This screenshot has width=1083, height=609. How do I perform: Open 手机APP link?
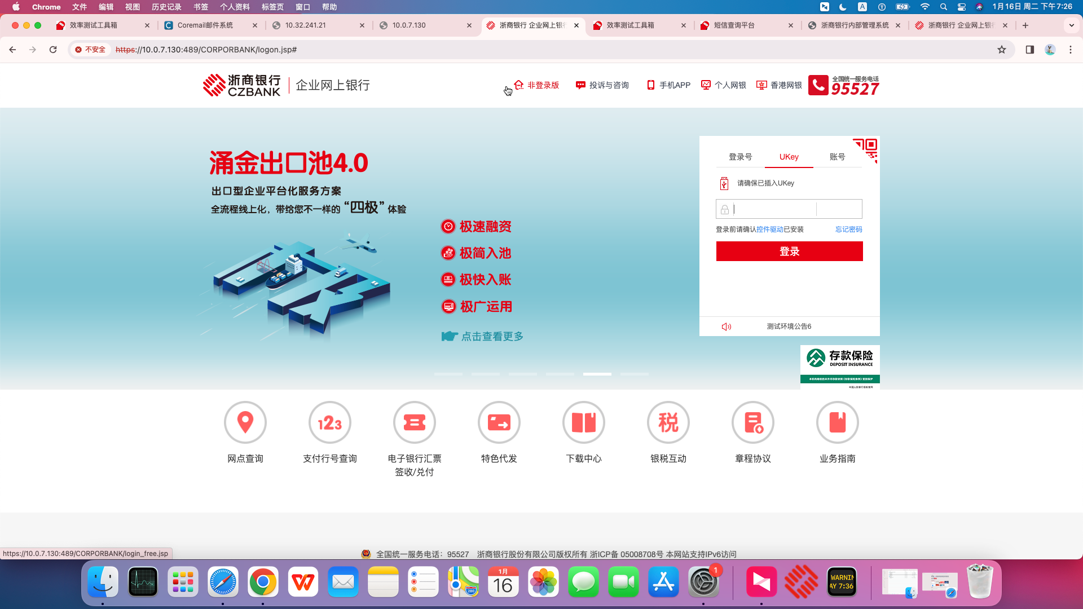click(668, 85)
